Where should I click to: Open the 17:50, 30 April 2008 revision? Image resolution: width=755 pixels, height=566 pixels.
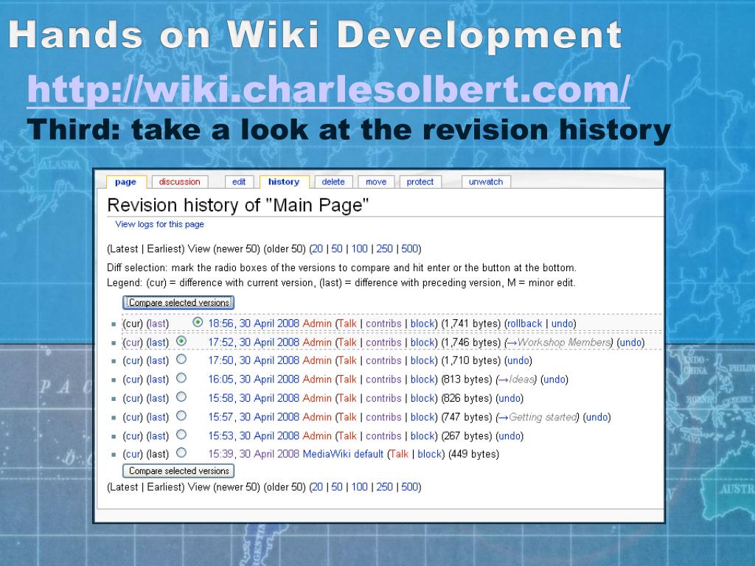[254, 360]
